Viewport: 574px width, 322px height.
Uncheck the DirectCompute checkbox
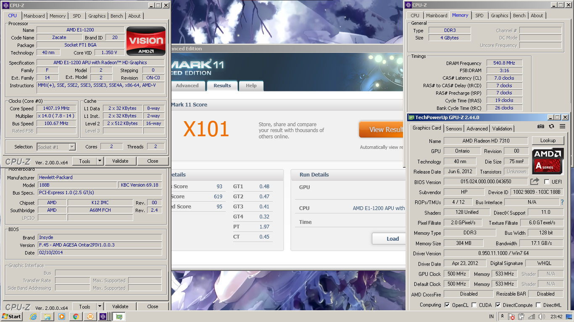pyautogui.click(x=498, y=305)
